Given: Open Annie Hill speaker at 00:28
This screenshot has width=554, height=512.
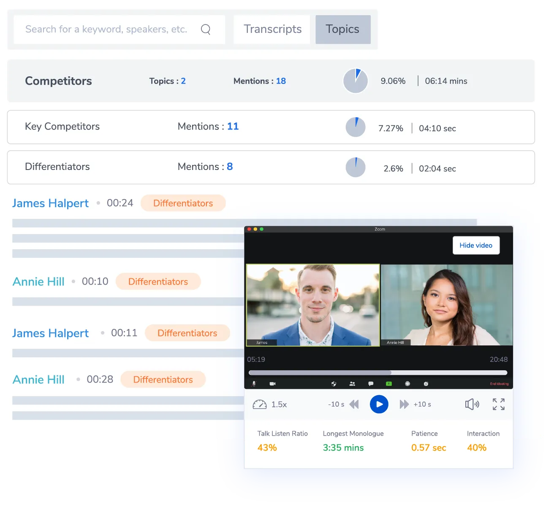Looking at the screenshot, I should click(38, 380).
